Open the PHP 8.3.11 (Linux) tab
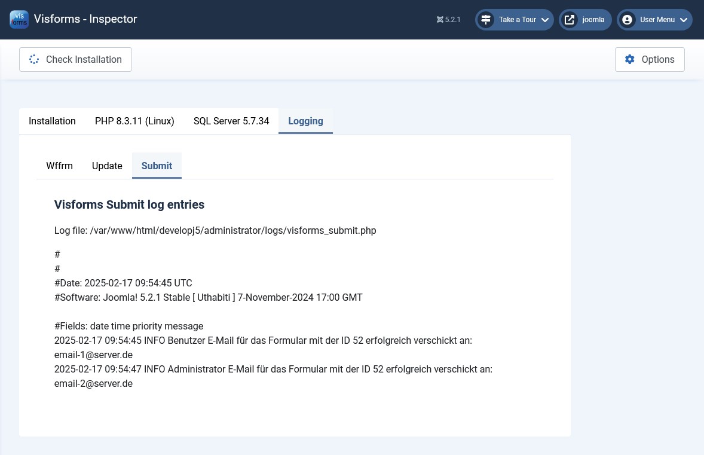Screen dimensions: 704x455 tap(134, 121)
